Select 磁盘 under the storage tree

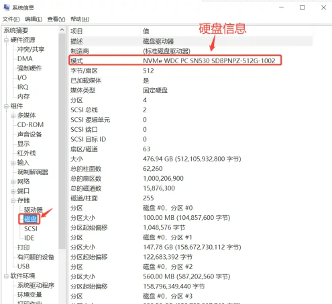coord(30,219)
